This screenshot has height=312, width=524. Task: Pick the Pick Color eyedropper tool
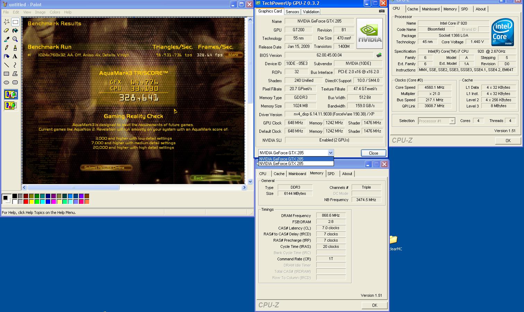click(x=7, y=39)
